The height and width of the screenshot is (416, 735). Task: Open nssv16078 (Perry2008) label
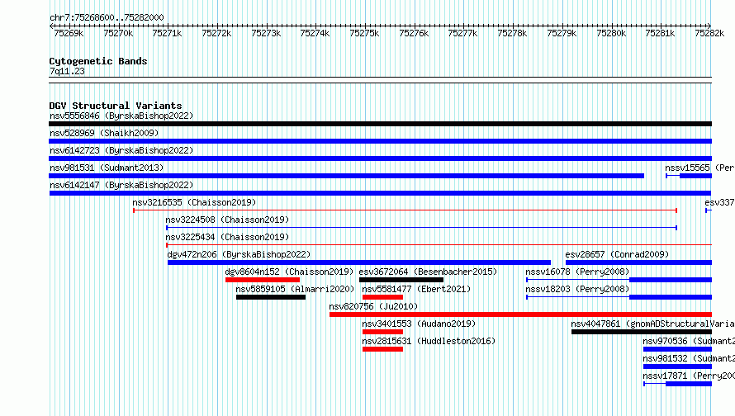(577, 272)
